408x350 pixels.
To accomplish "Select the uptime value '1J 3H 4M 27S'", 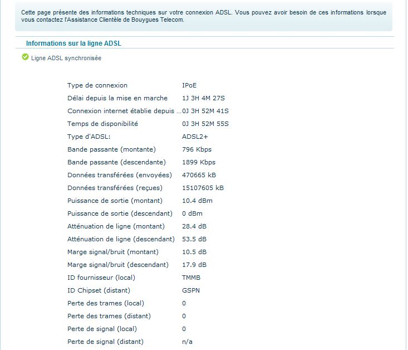I will (203, 98).
